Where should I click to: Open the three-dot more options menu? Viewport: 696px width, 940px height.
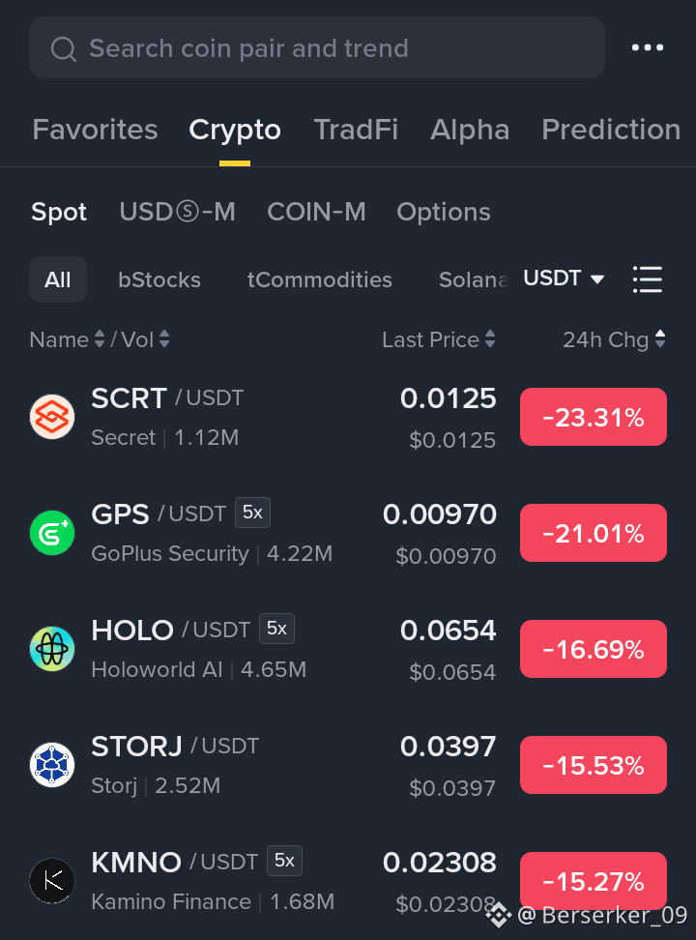click(x=648, y=47)
